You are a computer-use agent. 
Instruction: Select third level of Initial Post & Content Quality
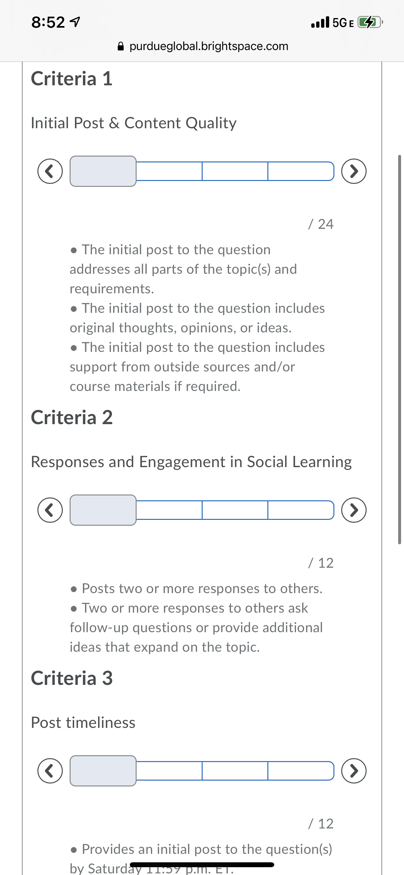(235, 171)
